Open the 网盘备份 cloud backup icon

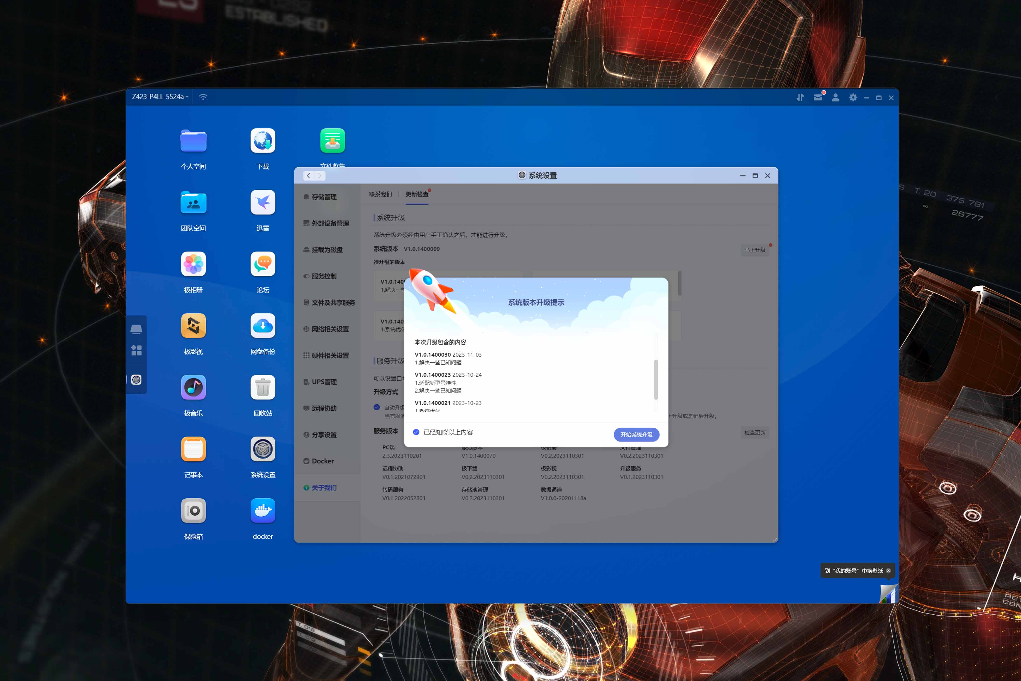(x=263, y=326)
